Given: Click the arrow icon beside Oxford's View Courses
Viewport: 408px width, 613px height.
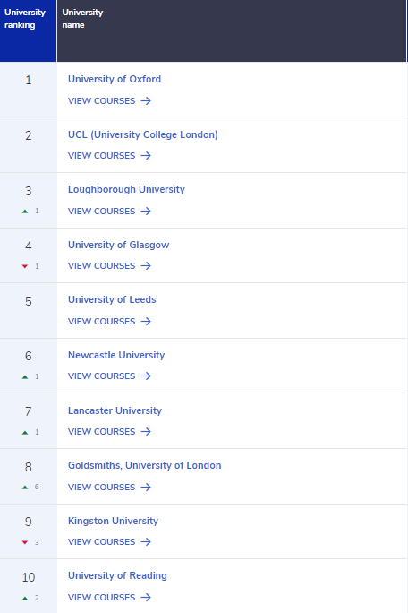Looking at the screenshot, I should click(x=146, y=101).
